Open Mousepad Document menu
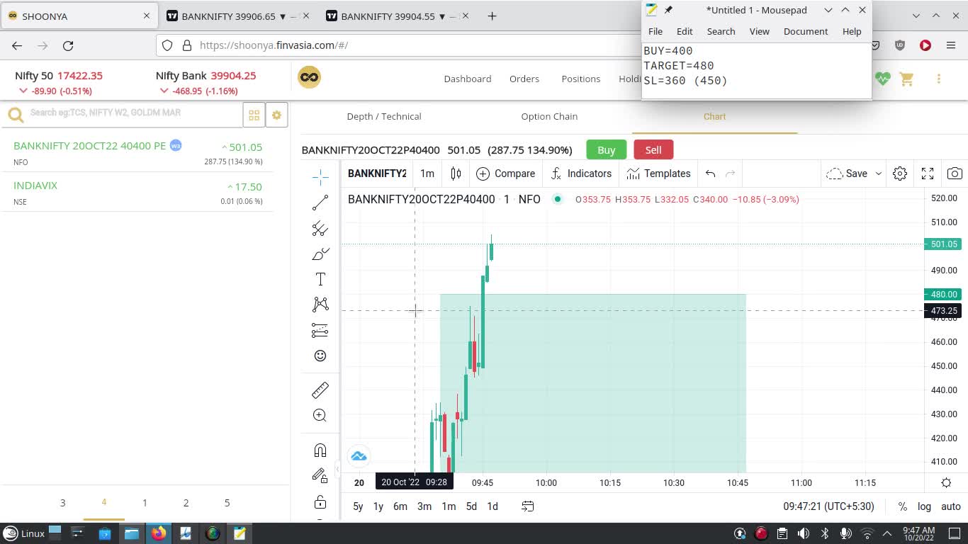Image resolution: width=968 pixels, height=544 pixels. pyautogui.click(x=806, y=31)
